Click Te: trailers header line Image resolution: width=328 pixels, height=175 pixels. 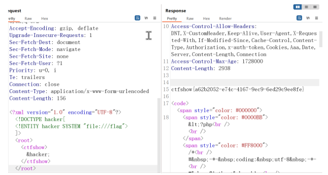27,77
